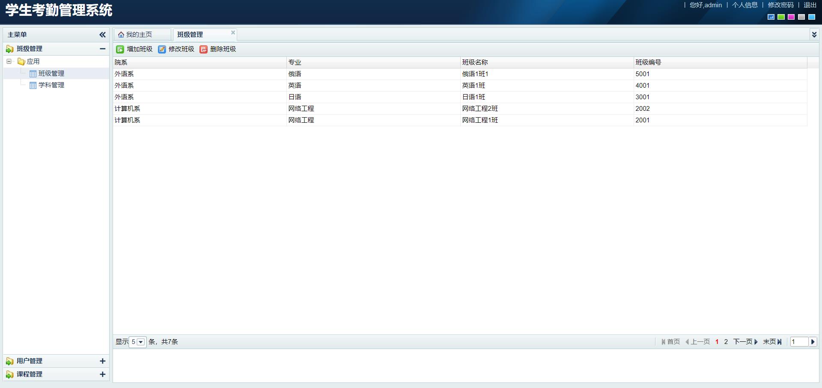Screen dimensions: 822x388
Task: Collapse the 应用 tree node
Action: coord(9,62)
